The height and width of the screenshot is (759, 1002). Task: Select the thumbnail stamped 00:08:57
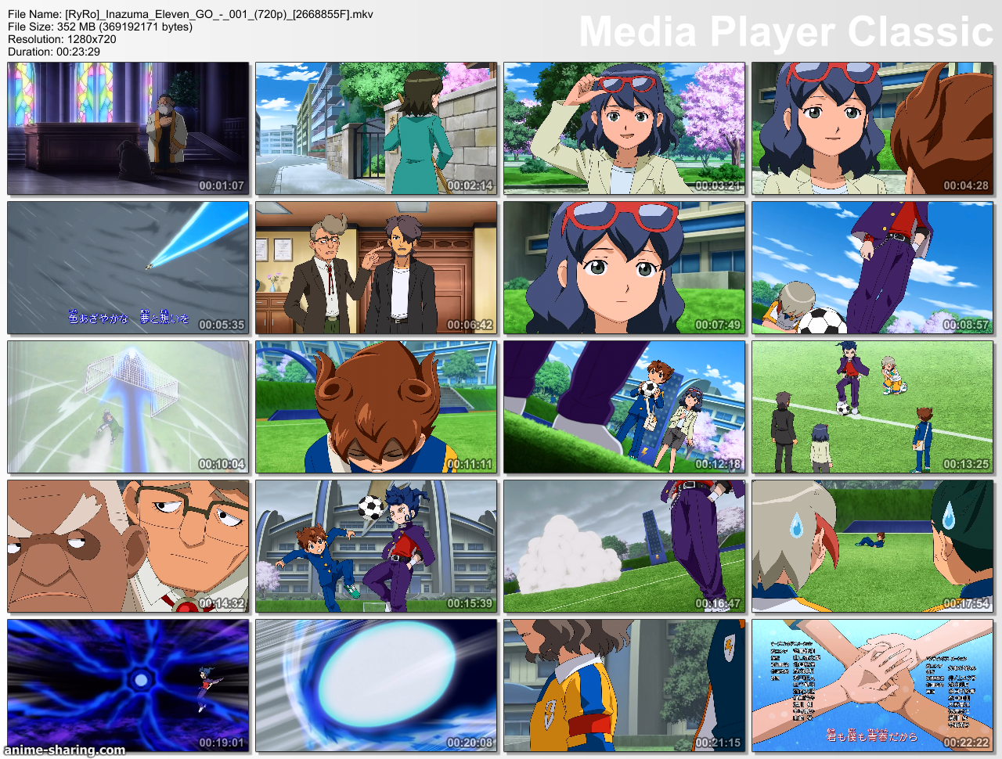coord(873,268)
